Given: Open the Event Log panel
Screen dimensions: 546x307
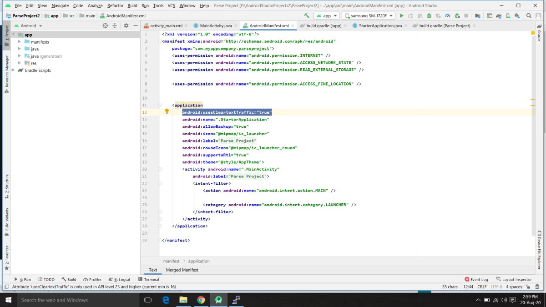Looking at the screenshot, I should coord(476,279).
